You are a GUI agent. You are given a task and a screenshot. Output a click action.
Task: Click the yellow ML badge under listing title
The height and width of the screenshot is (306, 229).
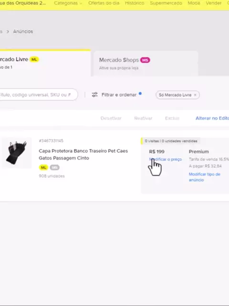click(x=43, y=167)
